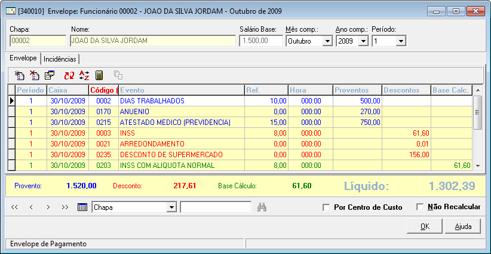Switch to the Incidências tab

(x=60, y=59)
